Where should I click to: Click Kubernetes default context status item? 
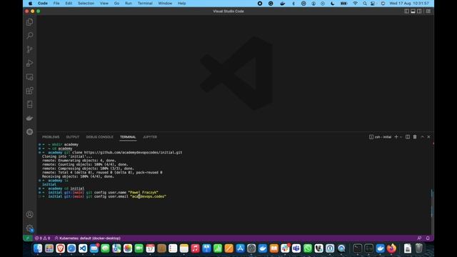[87, 238]
